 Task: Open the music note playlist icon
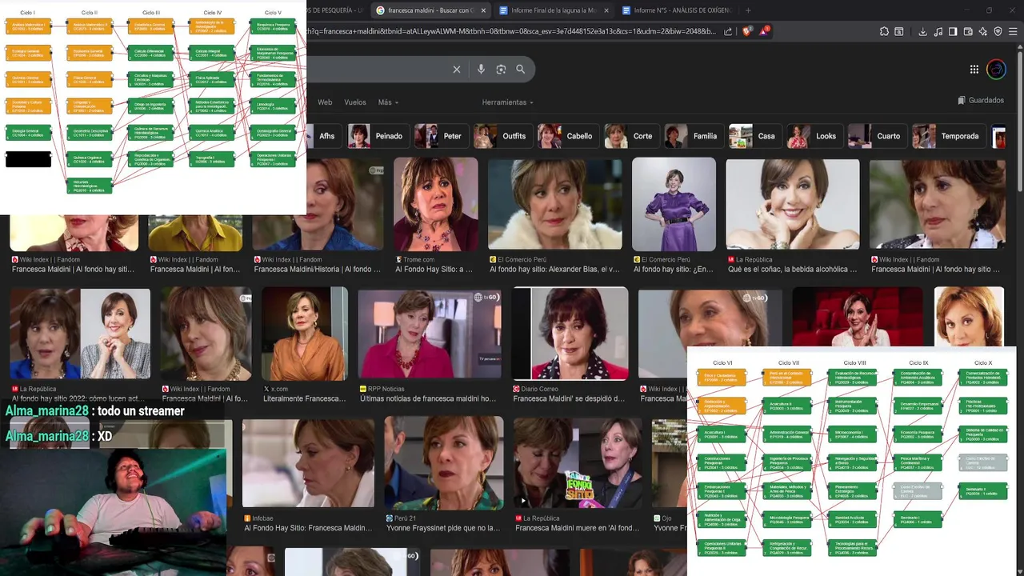[x=938, y=32]
